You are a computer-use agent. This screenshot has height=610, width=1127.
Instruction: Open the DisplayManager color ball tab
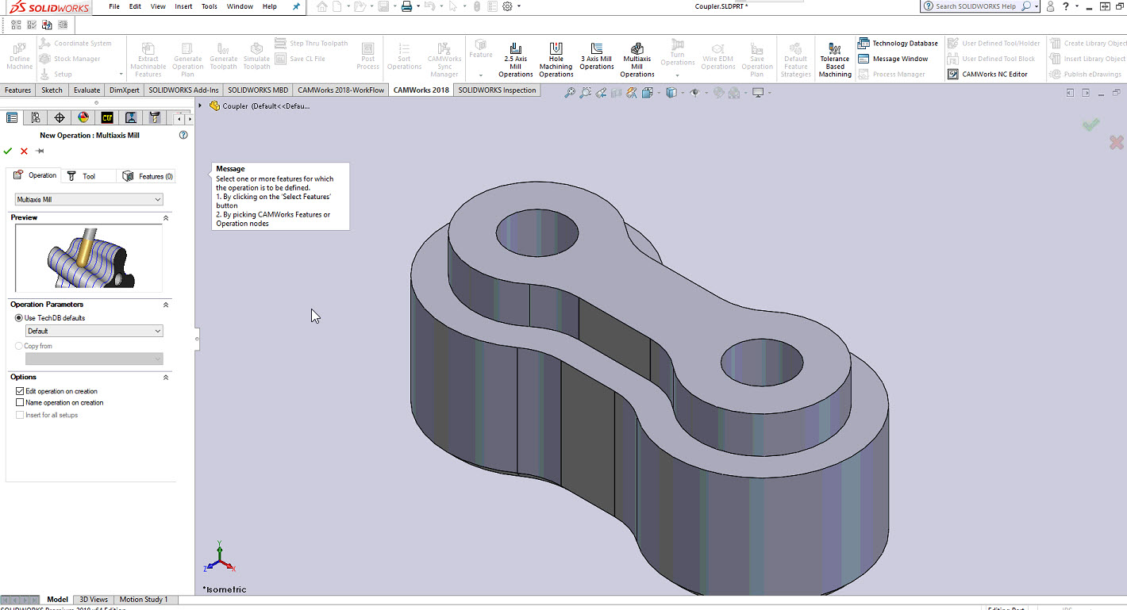(x=83, y=118)
